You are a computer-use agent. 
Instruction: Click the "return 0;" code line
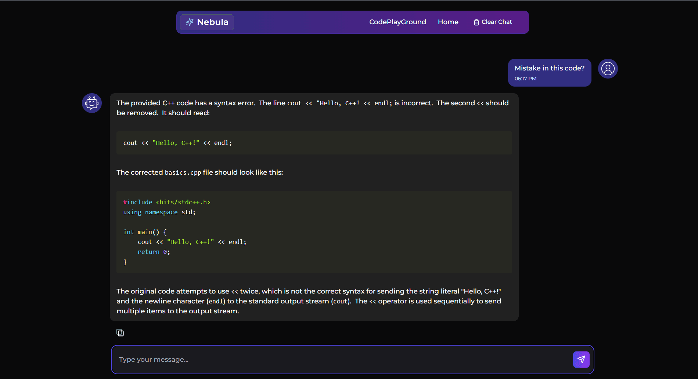154,252
